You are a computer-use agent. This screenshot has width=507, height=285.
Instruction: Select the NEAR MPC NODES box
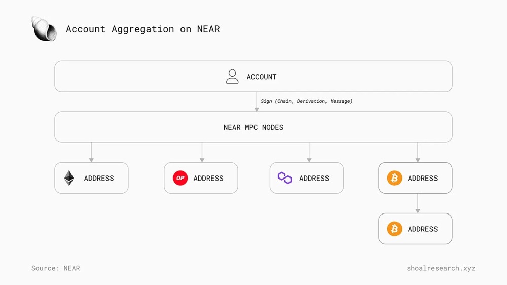(253, 127)
